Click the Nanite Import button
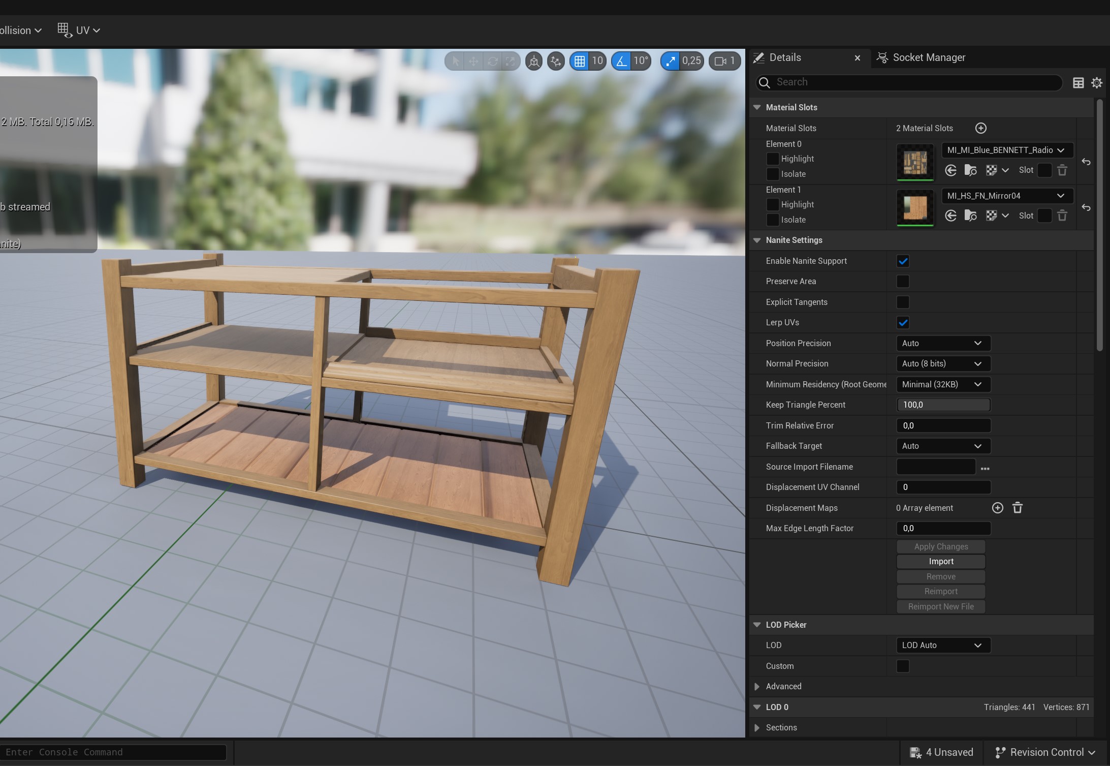Viewport: 1110px width, 766px height. 941,561
